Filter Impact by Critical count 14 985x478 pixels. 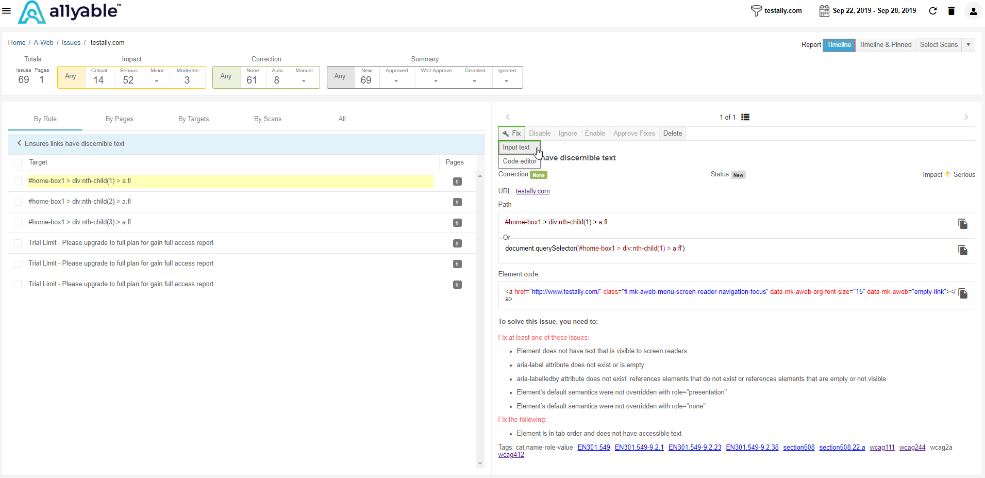click(99, 77)
